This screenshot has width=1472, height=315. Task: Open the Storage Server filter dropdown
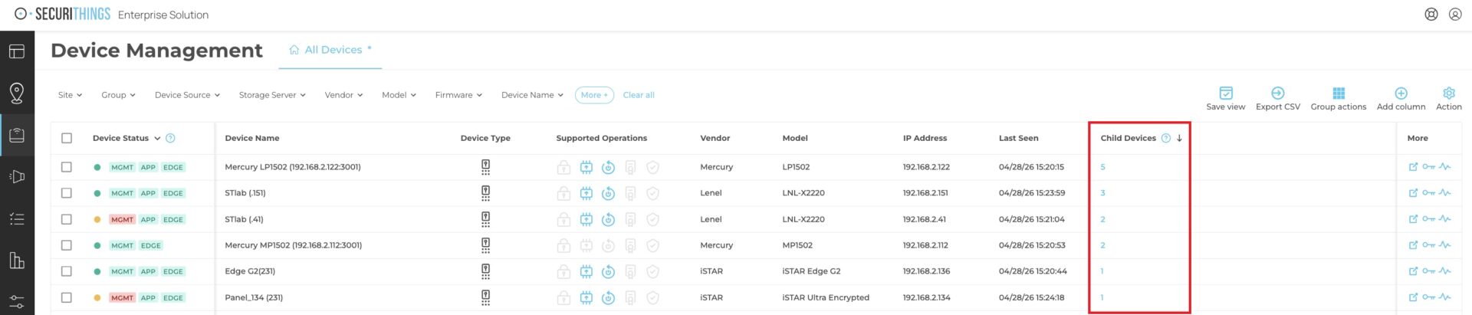pyautogui.click(x=272, y=95)
